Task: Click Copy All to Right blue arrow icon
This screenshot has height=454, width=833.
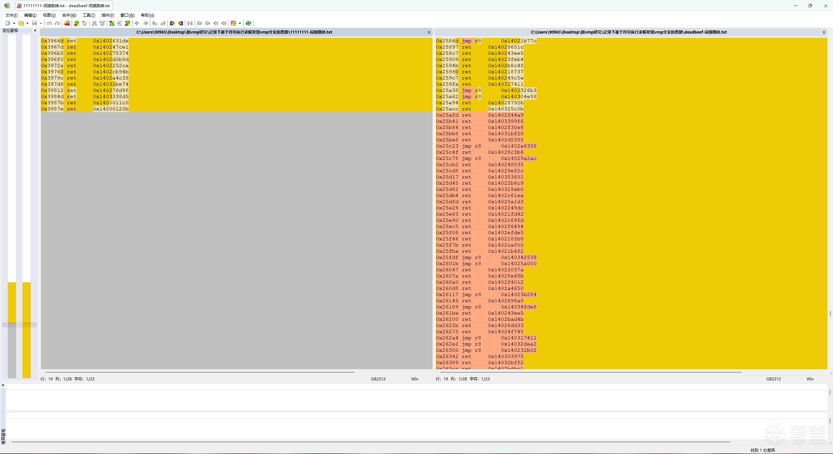Action: point(172,23)
